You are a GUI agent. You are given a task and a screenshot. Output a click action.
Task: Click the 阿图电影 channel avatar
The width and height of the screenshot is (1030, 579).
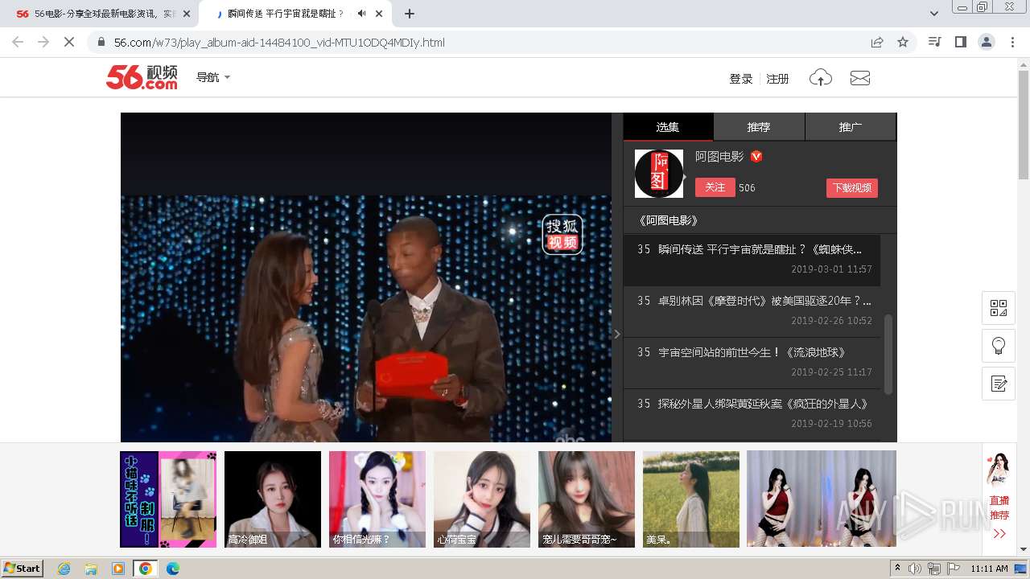click(659, 174)
